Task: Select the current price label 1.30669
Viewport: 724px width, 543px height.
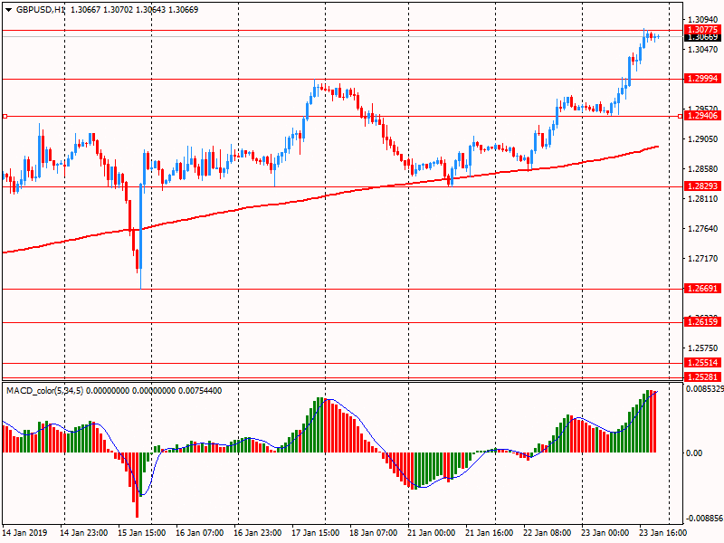Action: click(x=702, y=37)
